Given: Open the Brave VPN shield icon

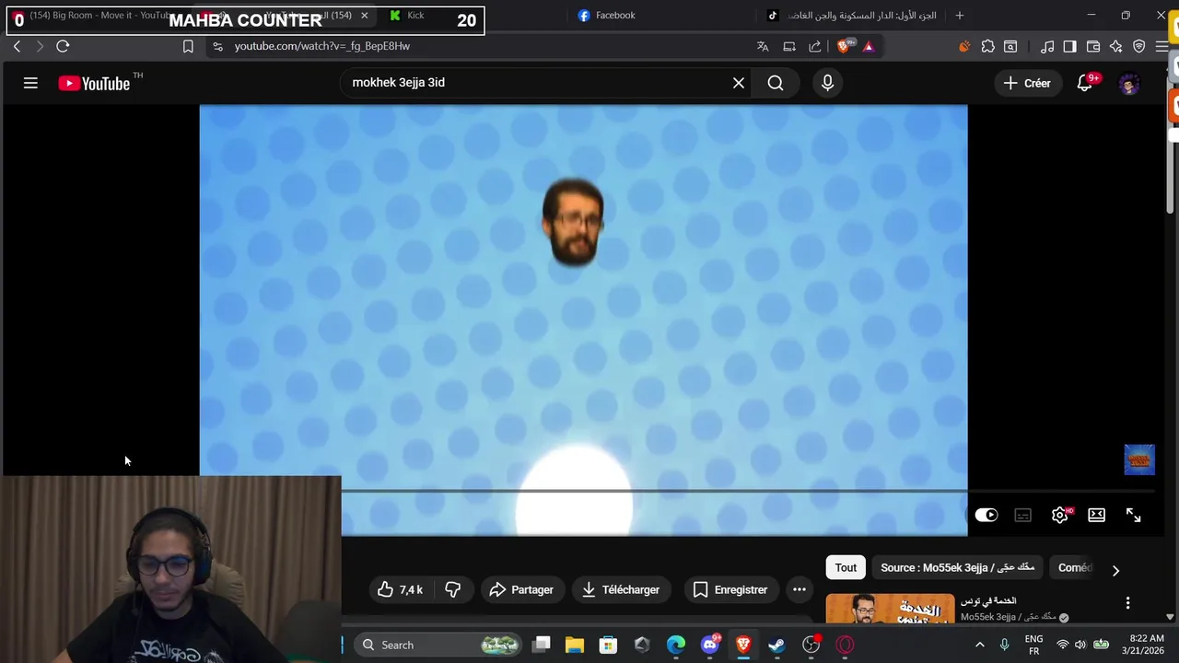Looking at the screenshot, I should (1139, 46).
